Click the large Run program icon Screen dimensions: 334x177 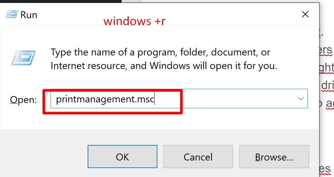point(24,57)
